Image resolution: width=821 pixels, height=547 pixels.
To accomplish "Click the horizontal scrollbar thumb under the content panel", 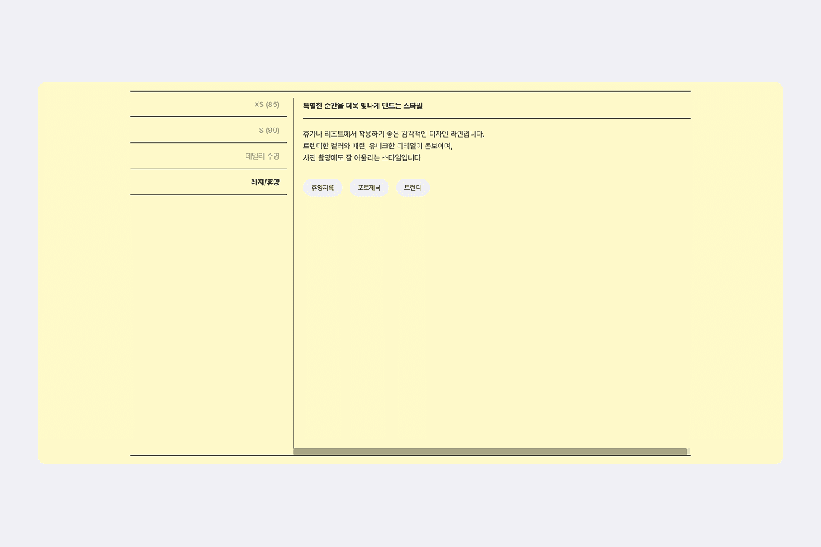I will (490, 451).
